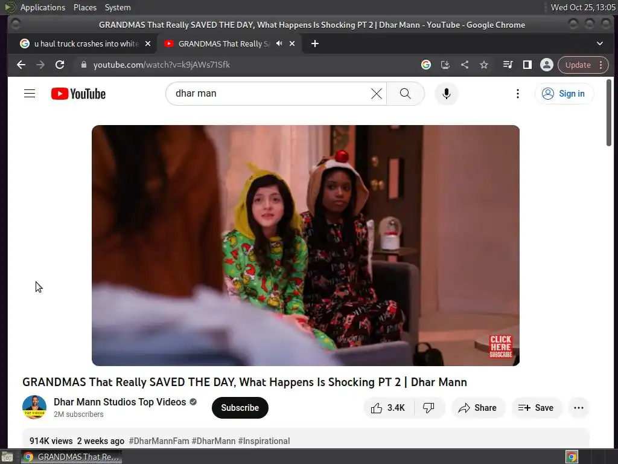Go to the YouTube home logo

coord(78,94)
